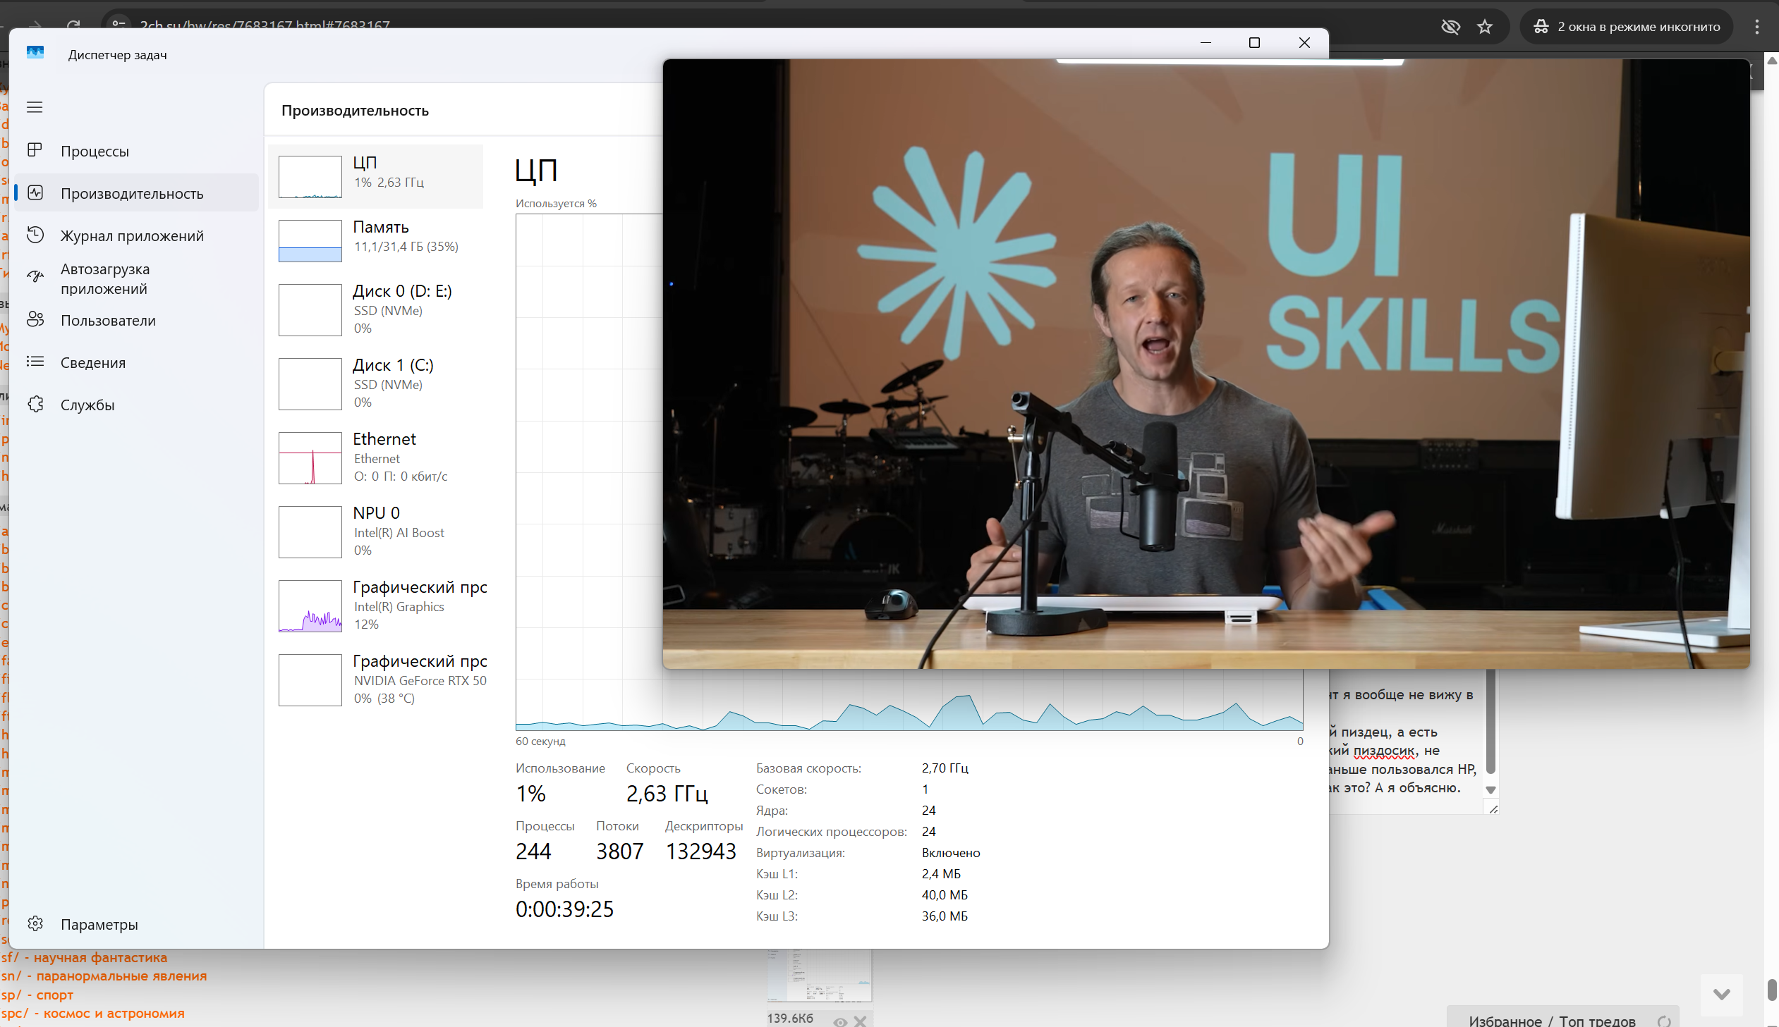Click the L2 cache value 40,0 МБ

click(x=945, y=895)
